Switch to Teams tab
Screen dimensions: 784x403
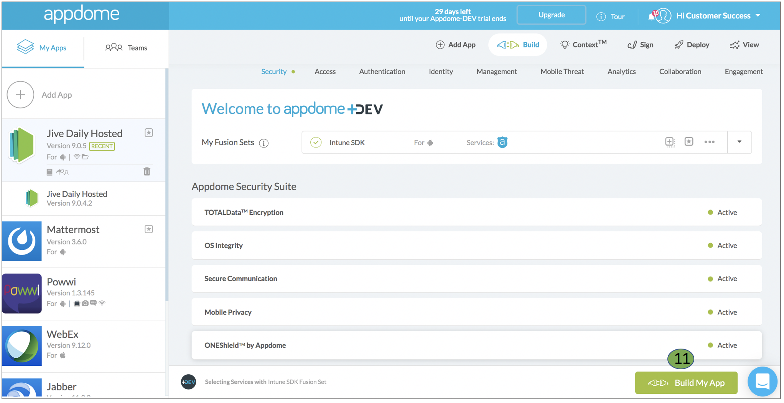coord(126,48)
